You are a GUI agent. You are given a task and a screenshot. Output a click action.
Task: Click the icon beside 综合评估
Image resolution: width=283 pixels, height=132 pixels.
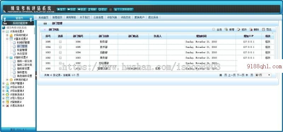point(7,87)
